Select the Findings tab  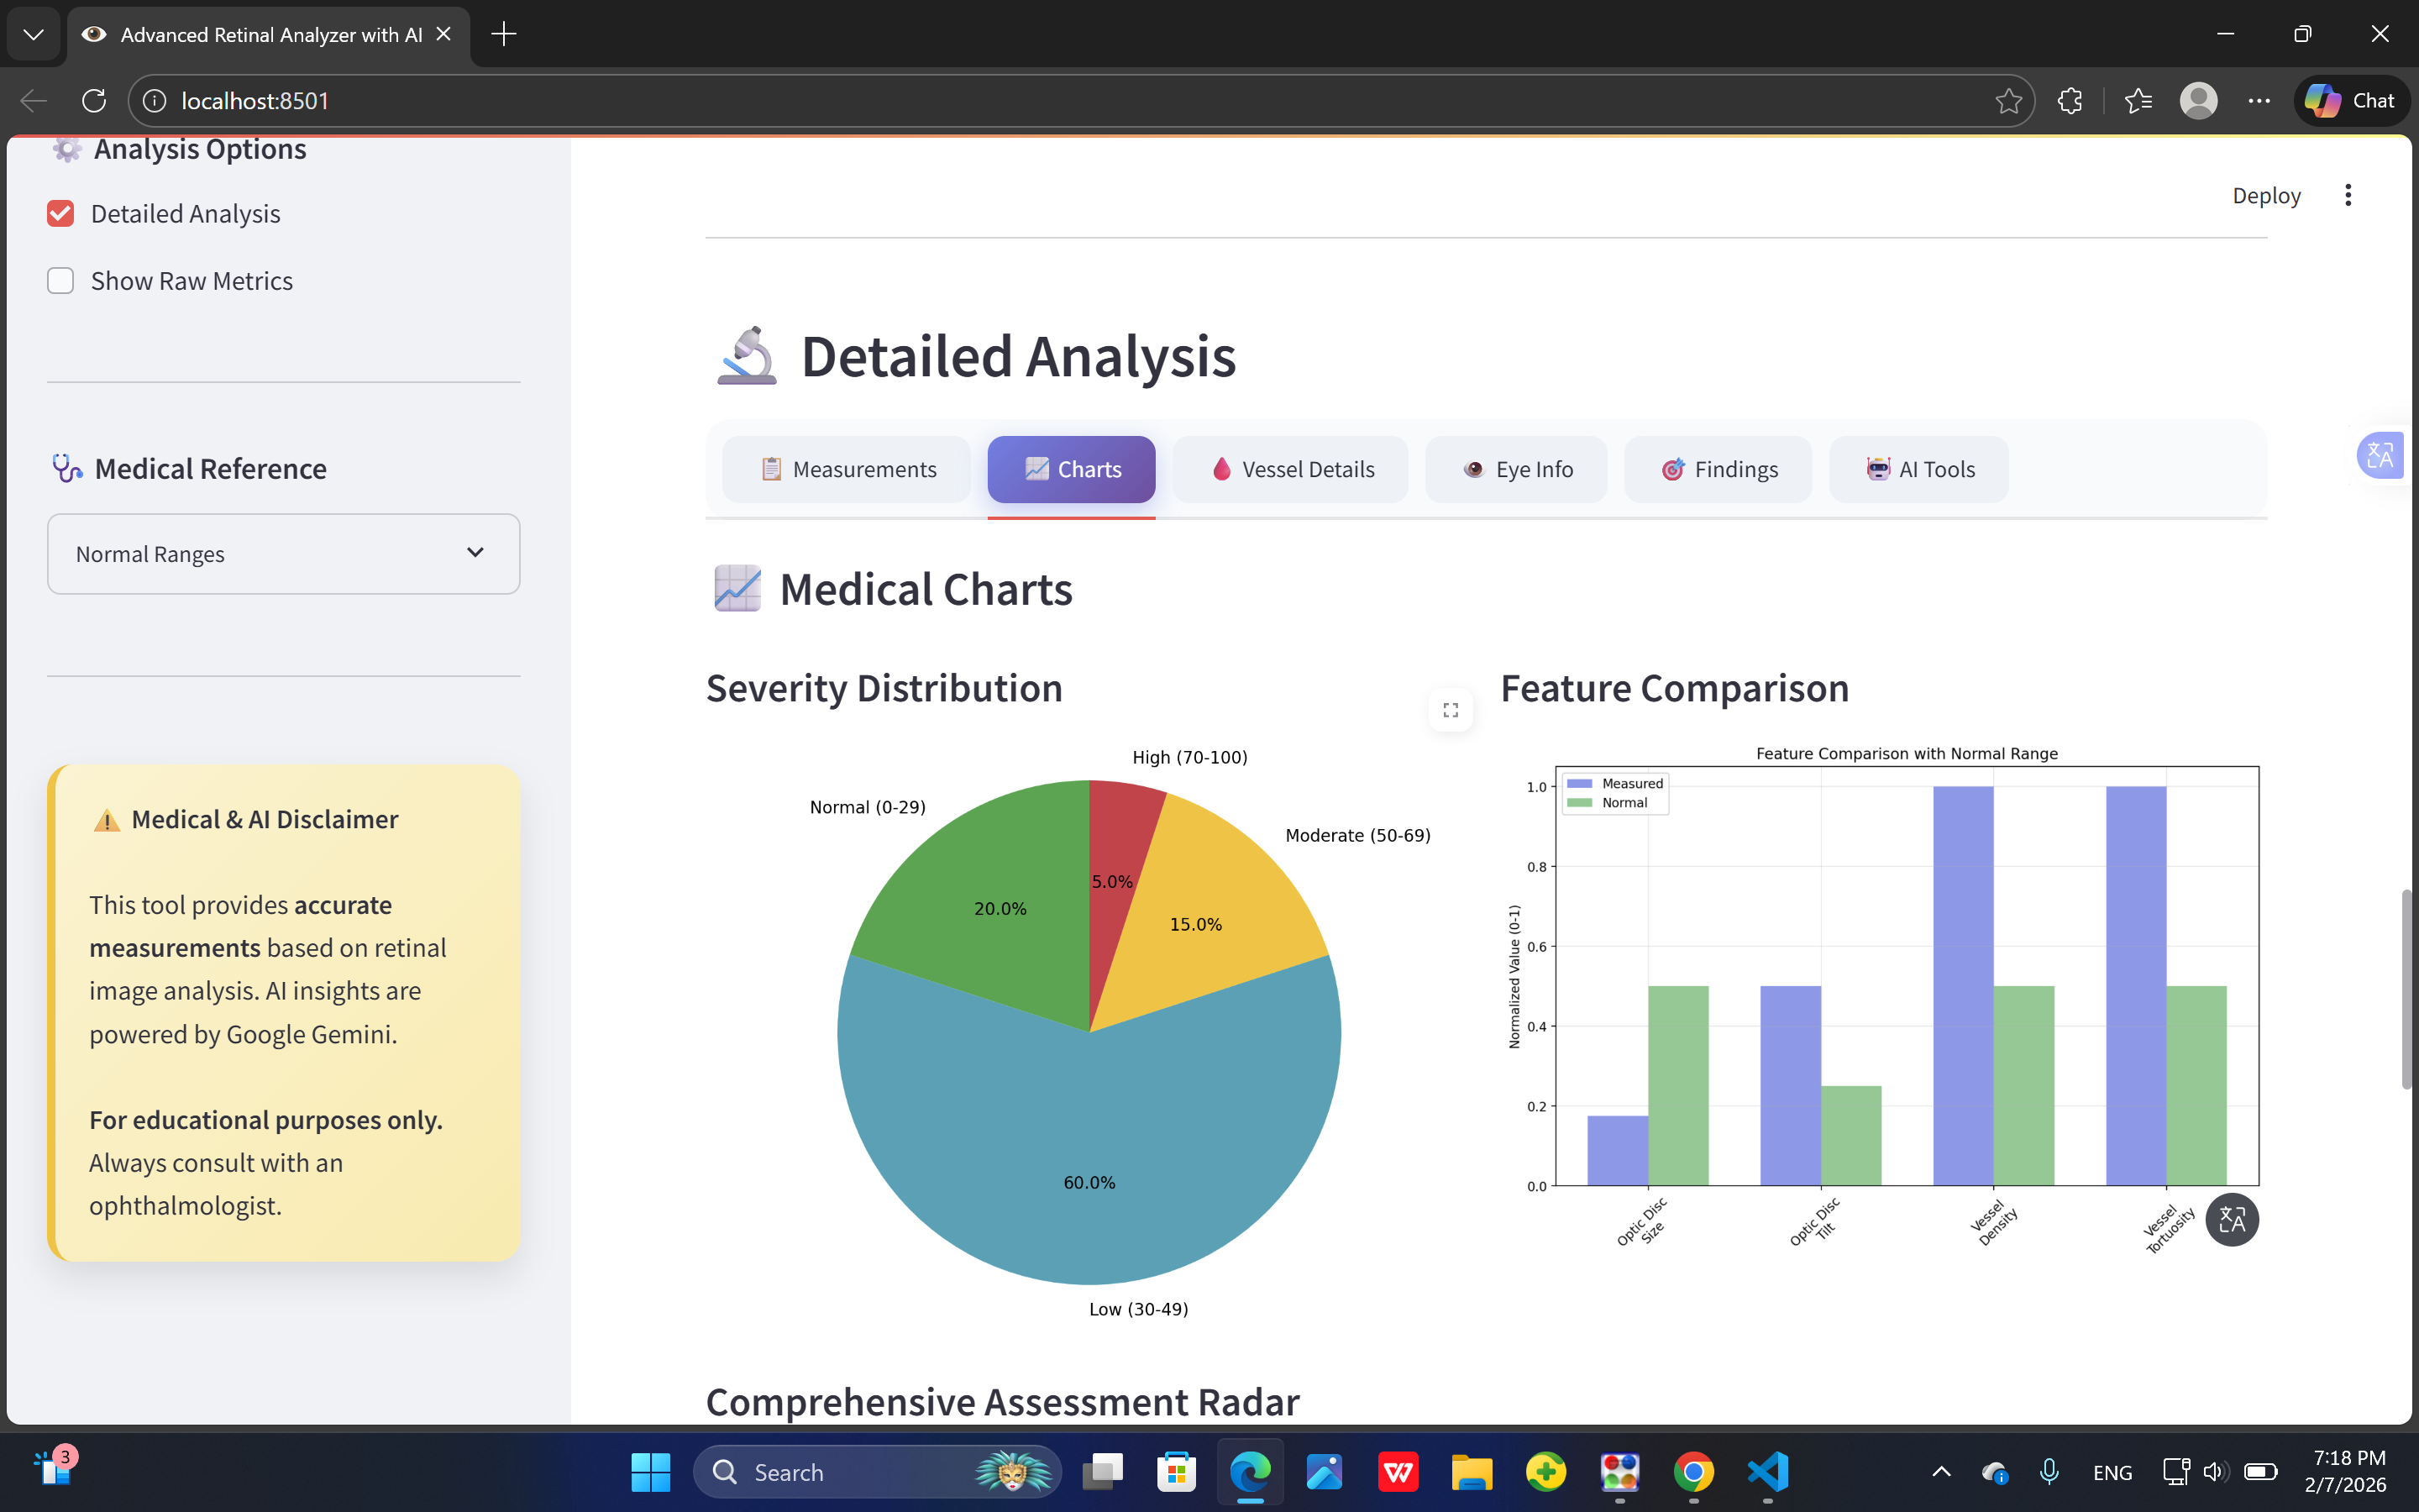[1718, 469]
